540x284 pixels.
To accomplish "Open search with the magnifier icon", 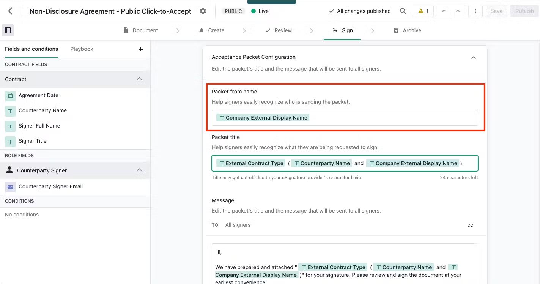I will click(403, 11).
